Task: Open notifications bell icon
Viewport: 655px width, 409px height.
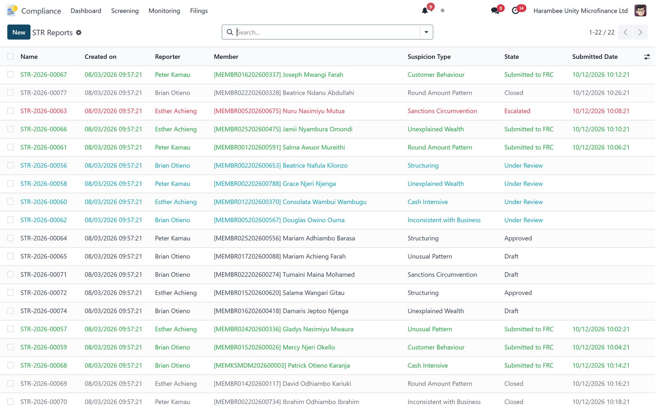Action: 425,11
